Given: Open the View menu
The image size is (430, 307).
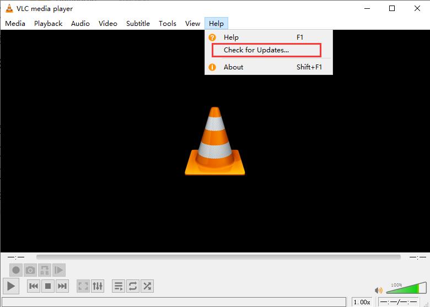Looking at the screenshot, I should coord(192,24).
